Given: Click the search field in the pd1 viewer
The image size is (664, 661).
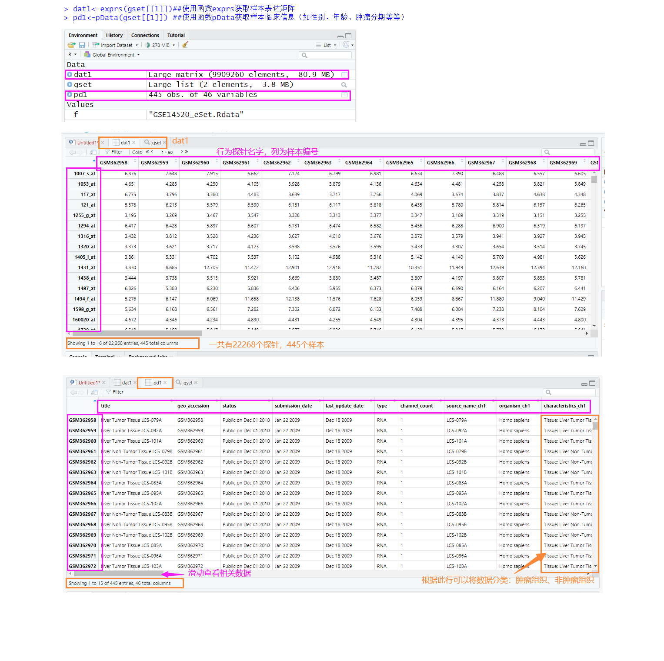Looking at the screenshot, I should [569, 392].
